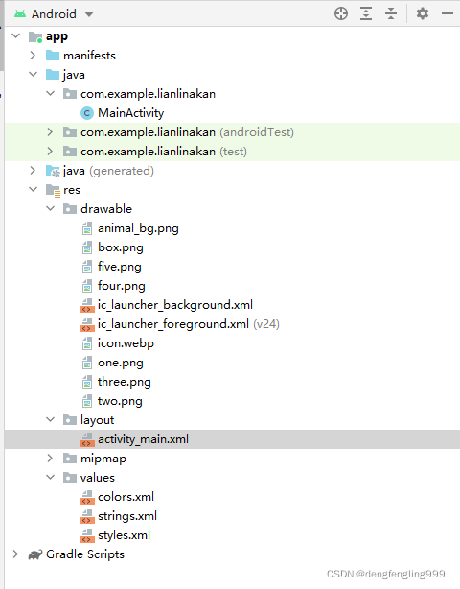460x589 pixels.
Task: Click the Select Opened File target icon
Action: pyautogui.click(x=341, y=13)
